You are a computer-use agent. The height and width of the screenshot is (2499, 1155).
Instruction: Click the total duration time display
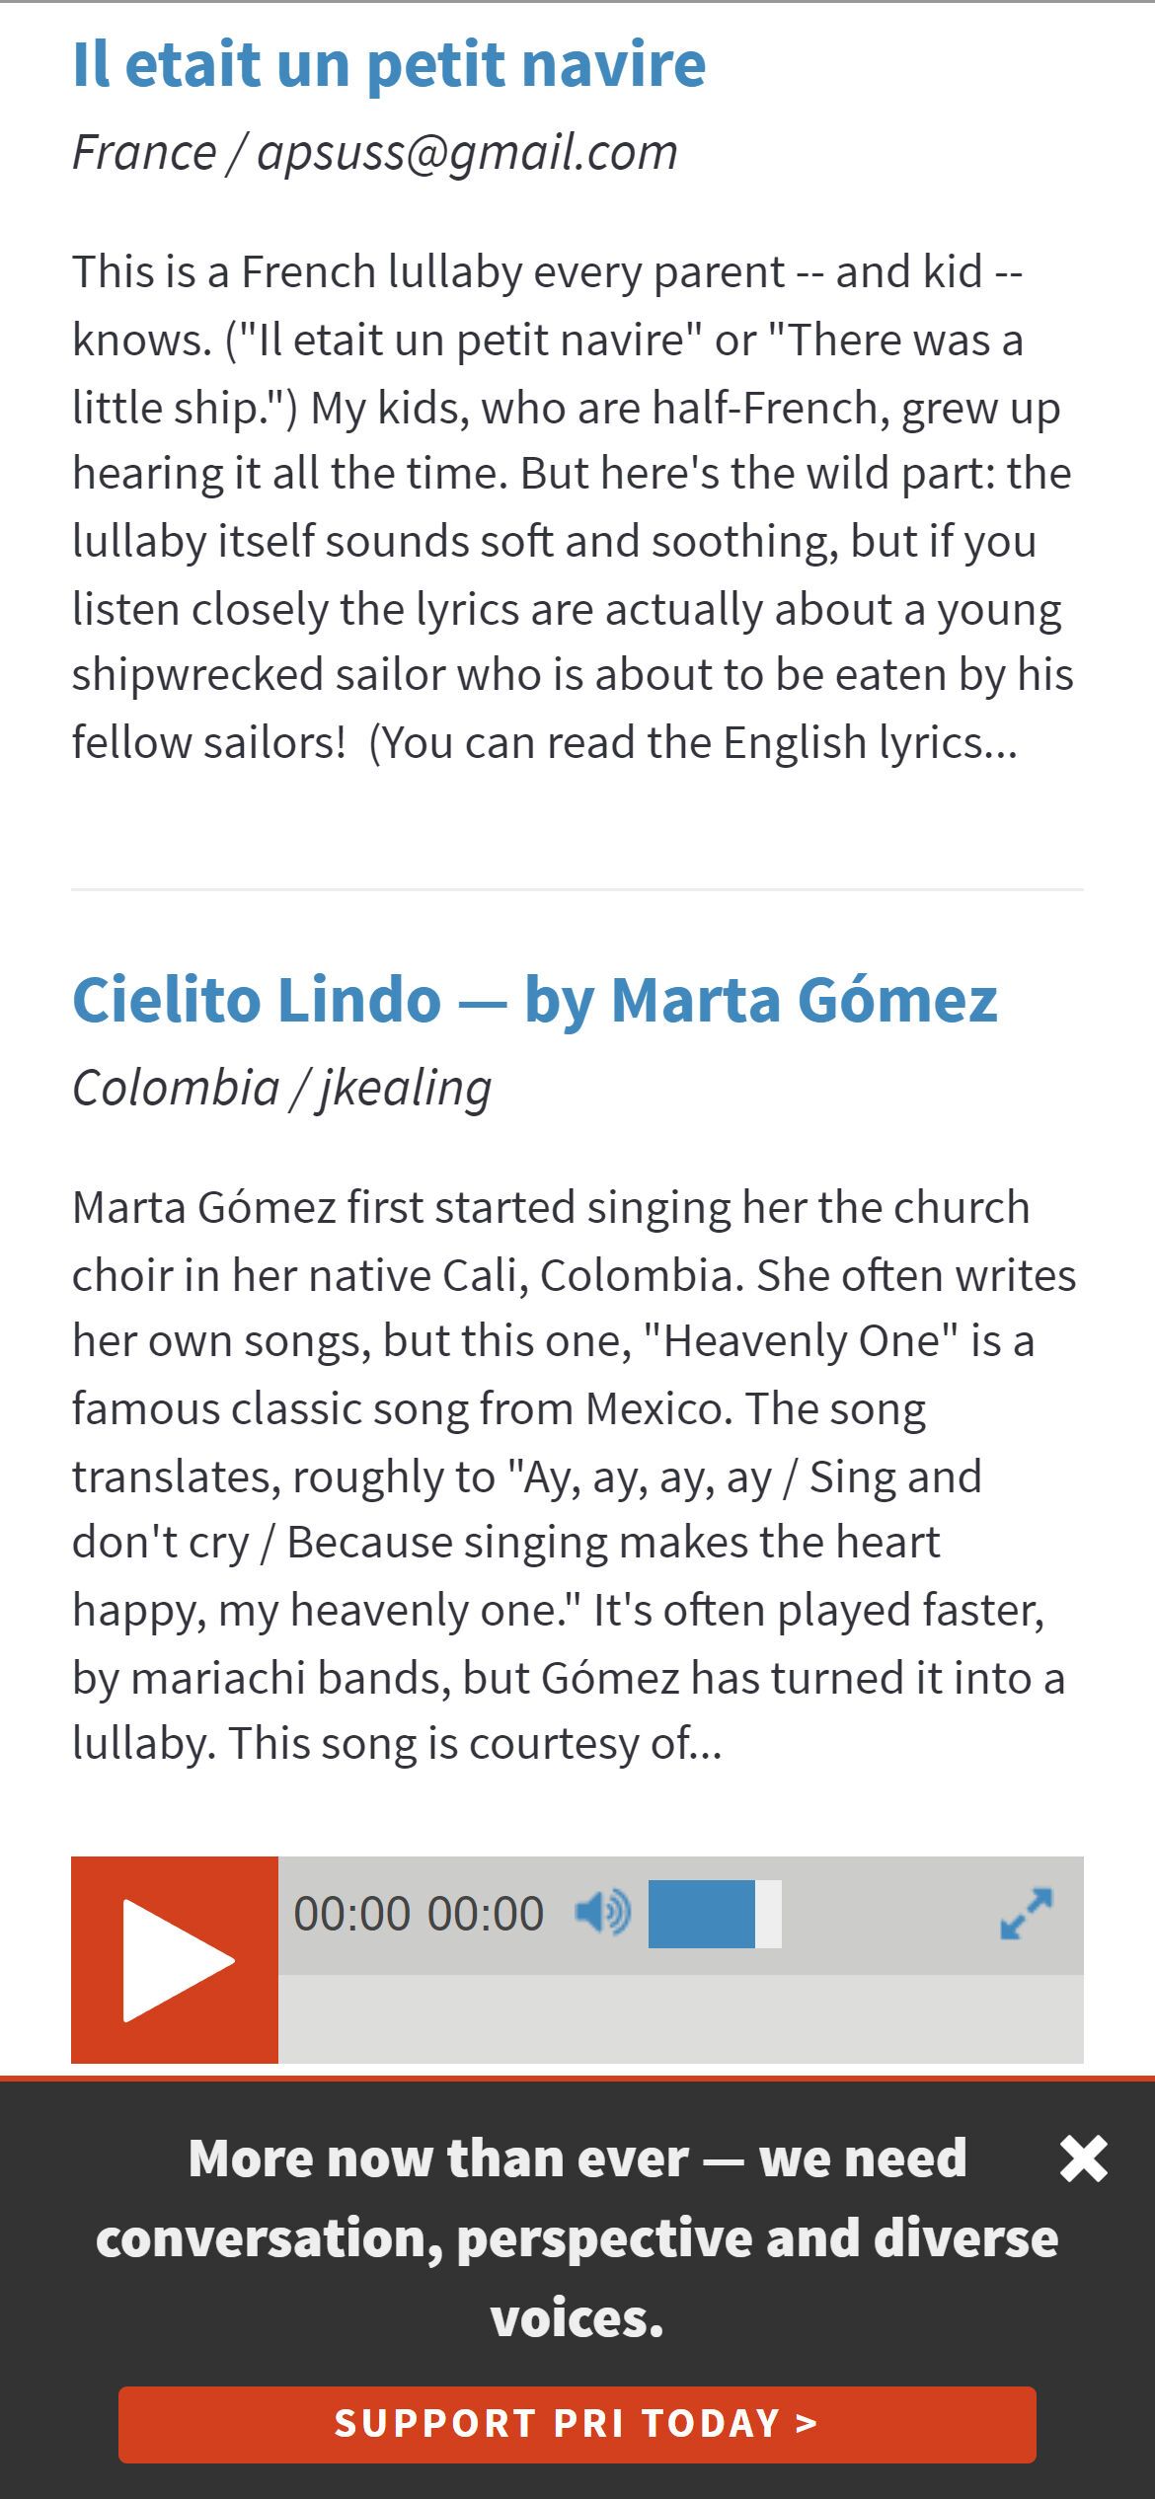click(x=486, y=1914)
